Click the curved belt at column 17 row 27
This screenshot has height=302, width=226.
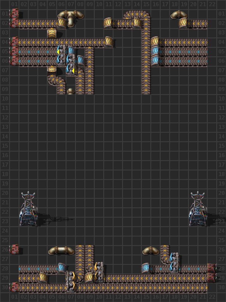[165, 259]
